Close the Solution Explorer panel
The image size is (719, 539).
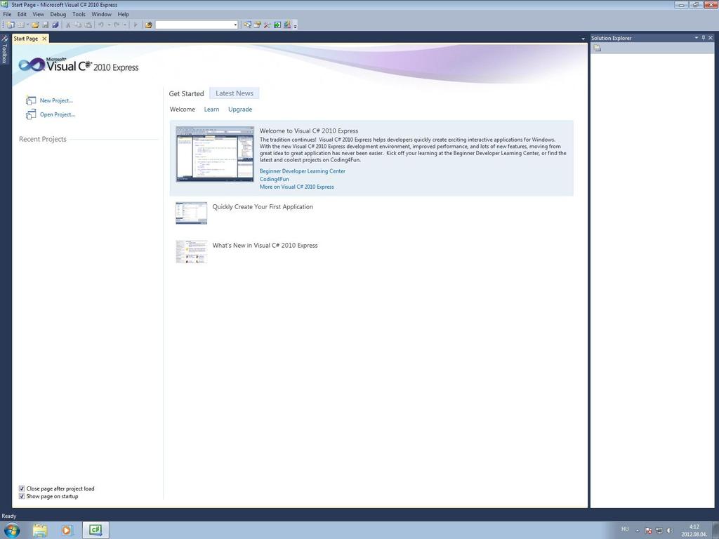[711, 38]
